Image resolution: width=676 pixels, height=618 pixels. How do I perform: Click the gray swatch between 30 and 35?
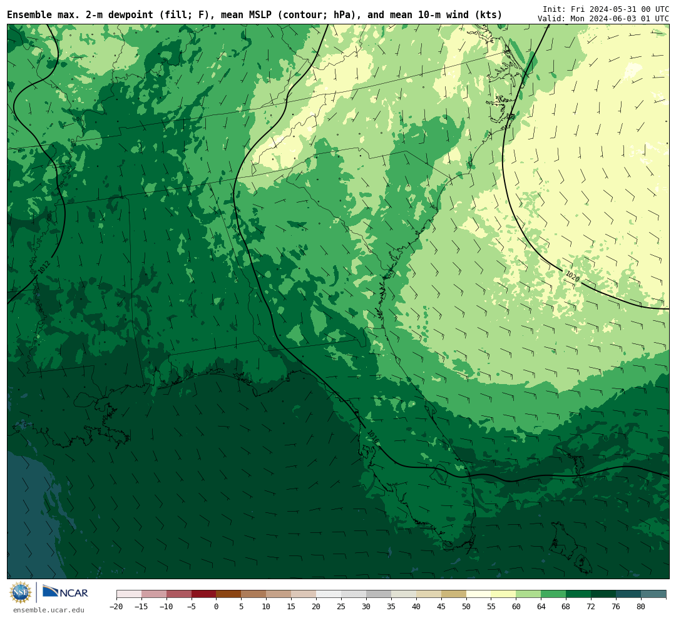379,594
